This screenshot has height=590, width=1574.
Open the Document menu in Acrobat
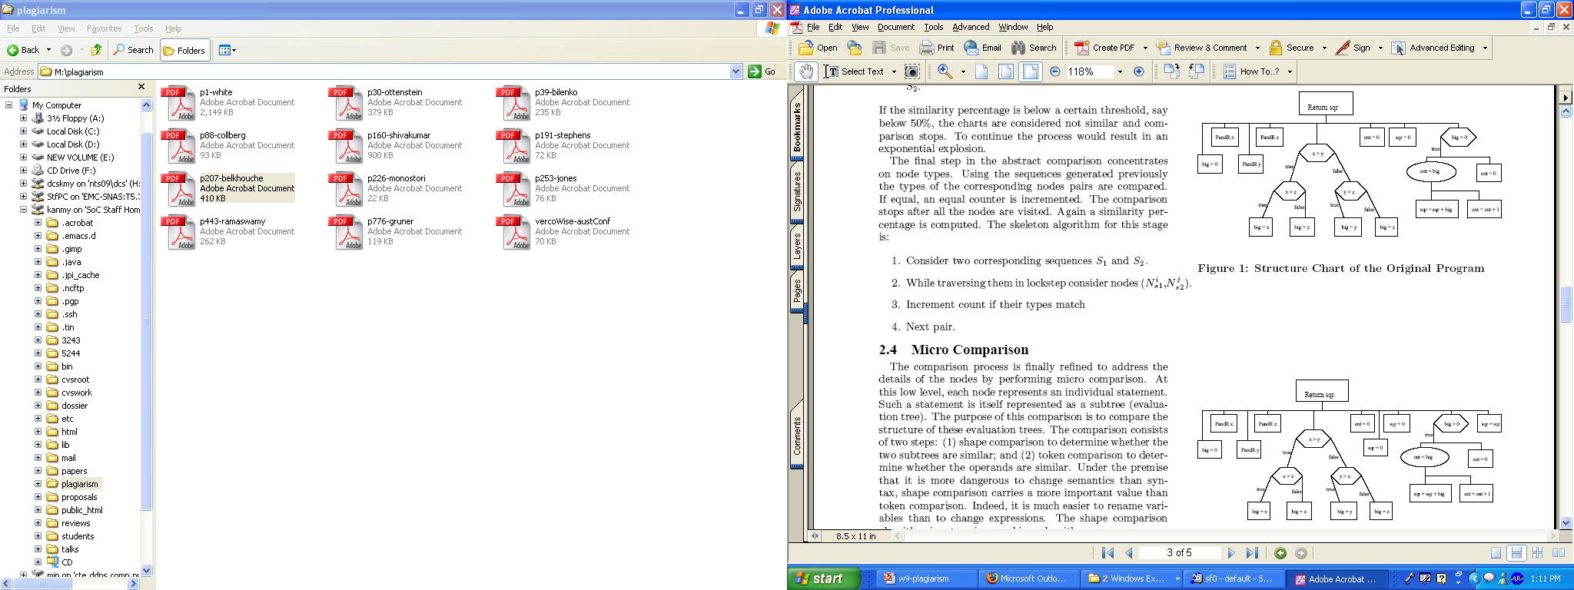pyautogui.click(x=895, y=27)
